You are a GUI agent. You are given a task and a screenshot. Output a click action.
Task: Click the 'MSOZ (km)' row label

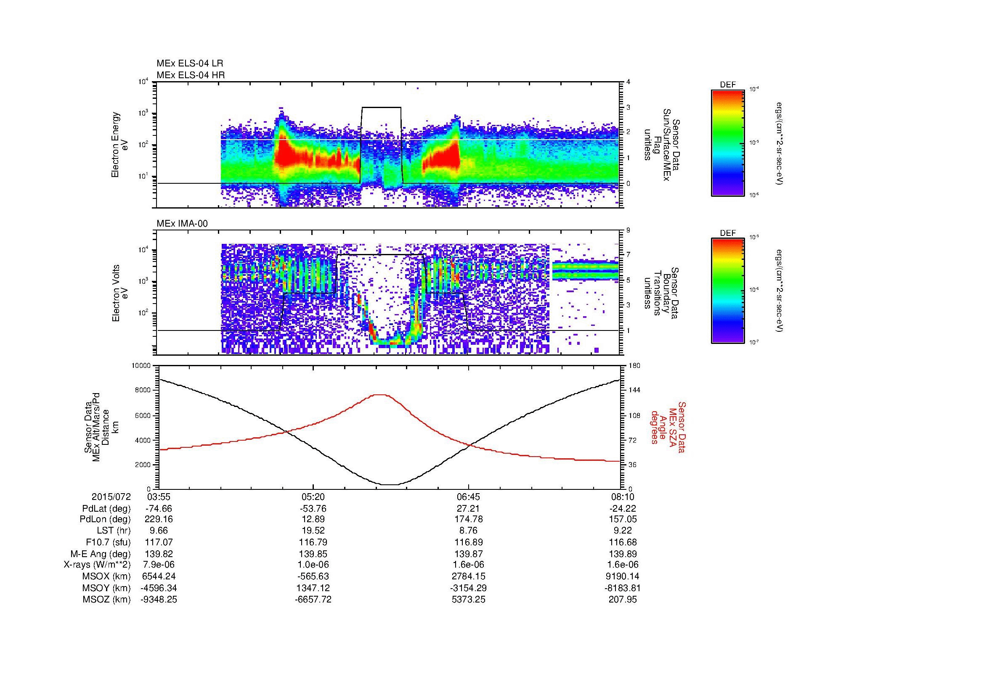[107, 600]
